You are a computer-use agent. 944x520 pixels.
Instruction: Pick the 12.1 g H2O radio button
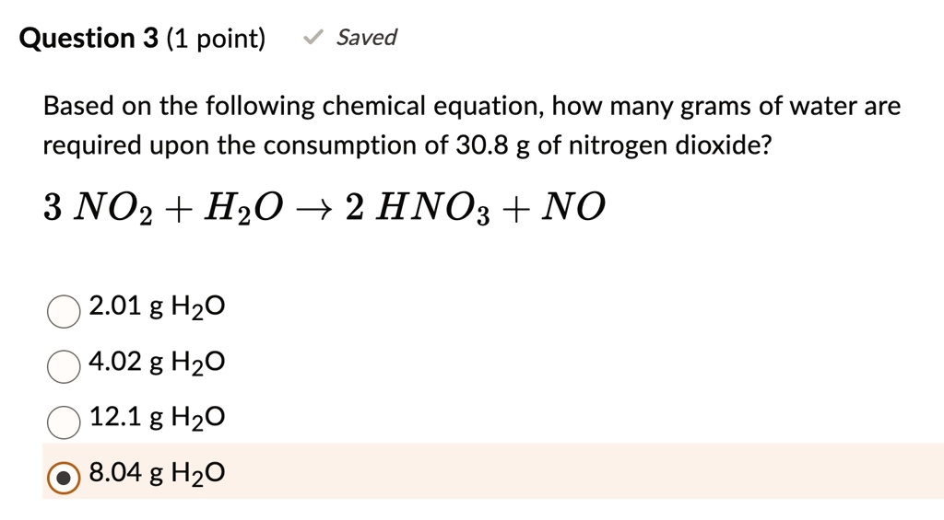click(63, 422)
